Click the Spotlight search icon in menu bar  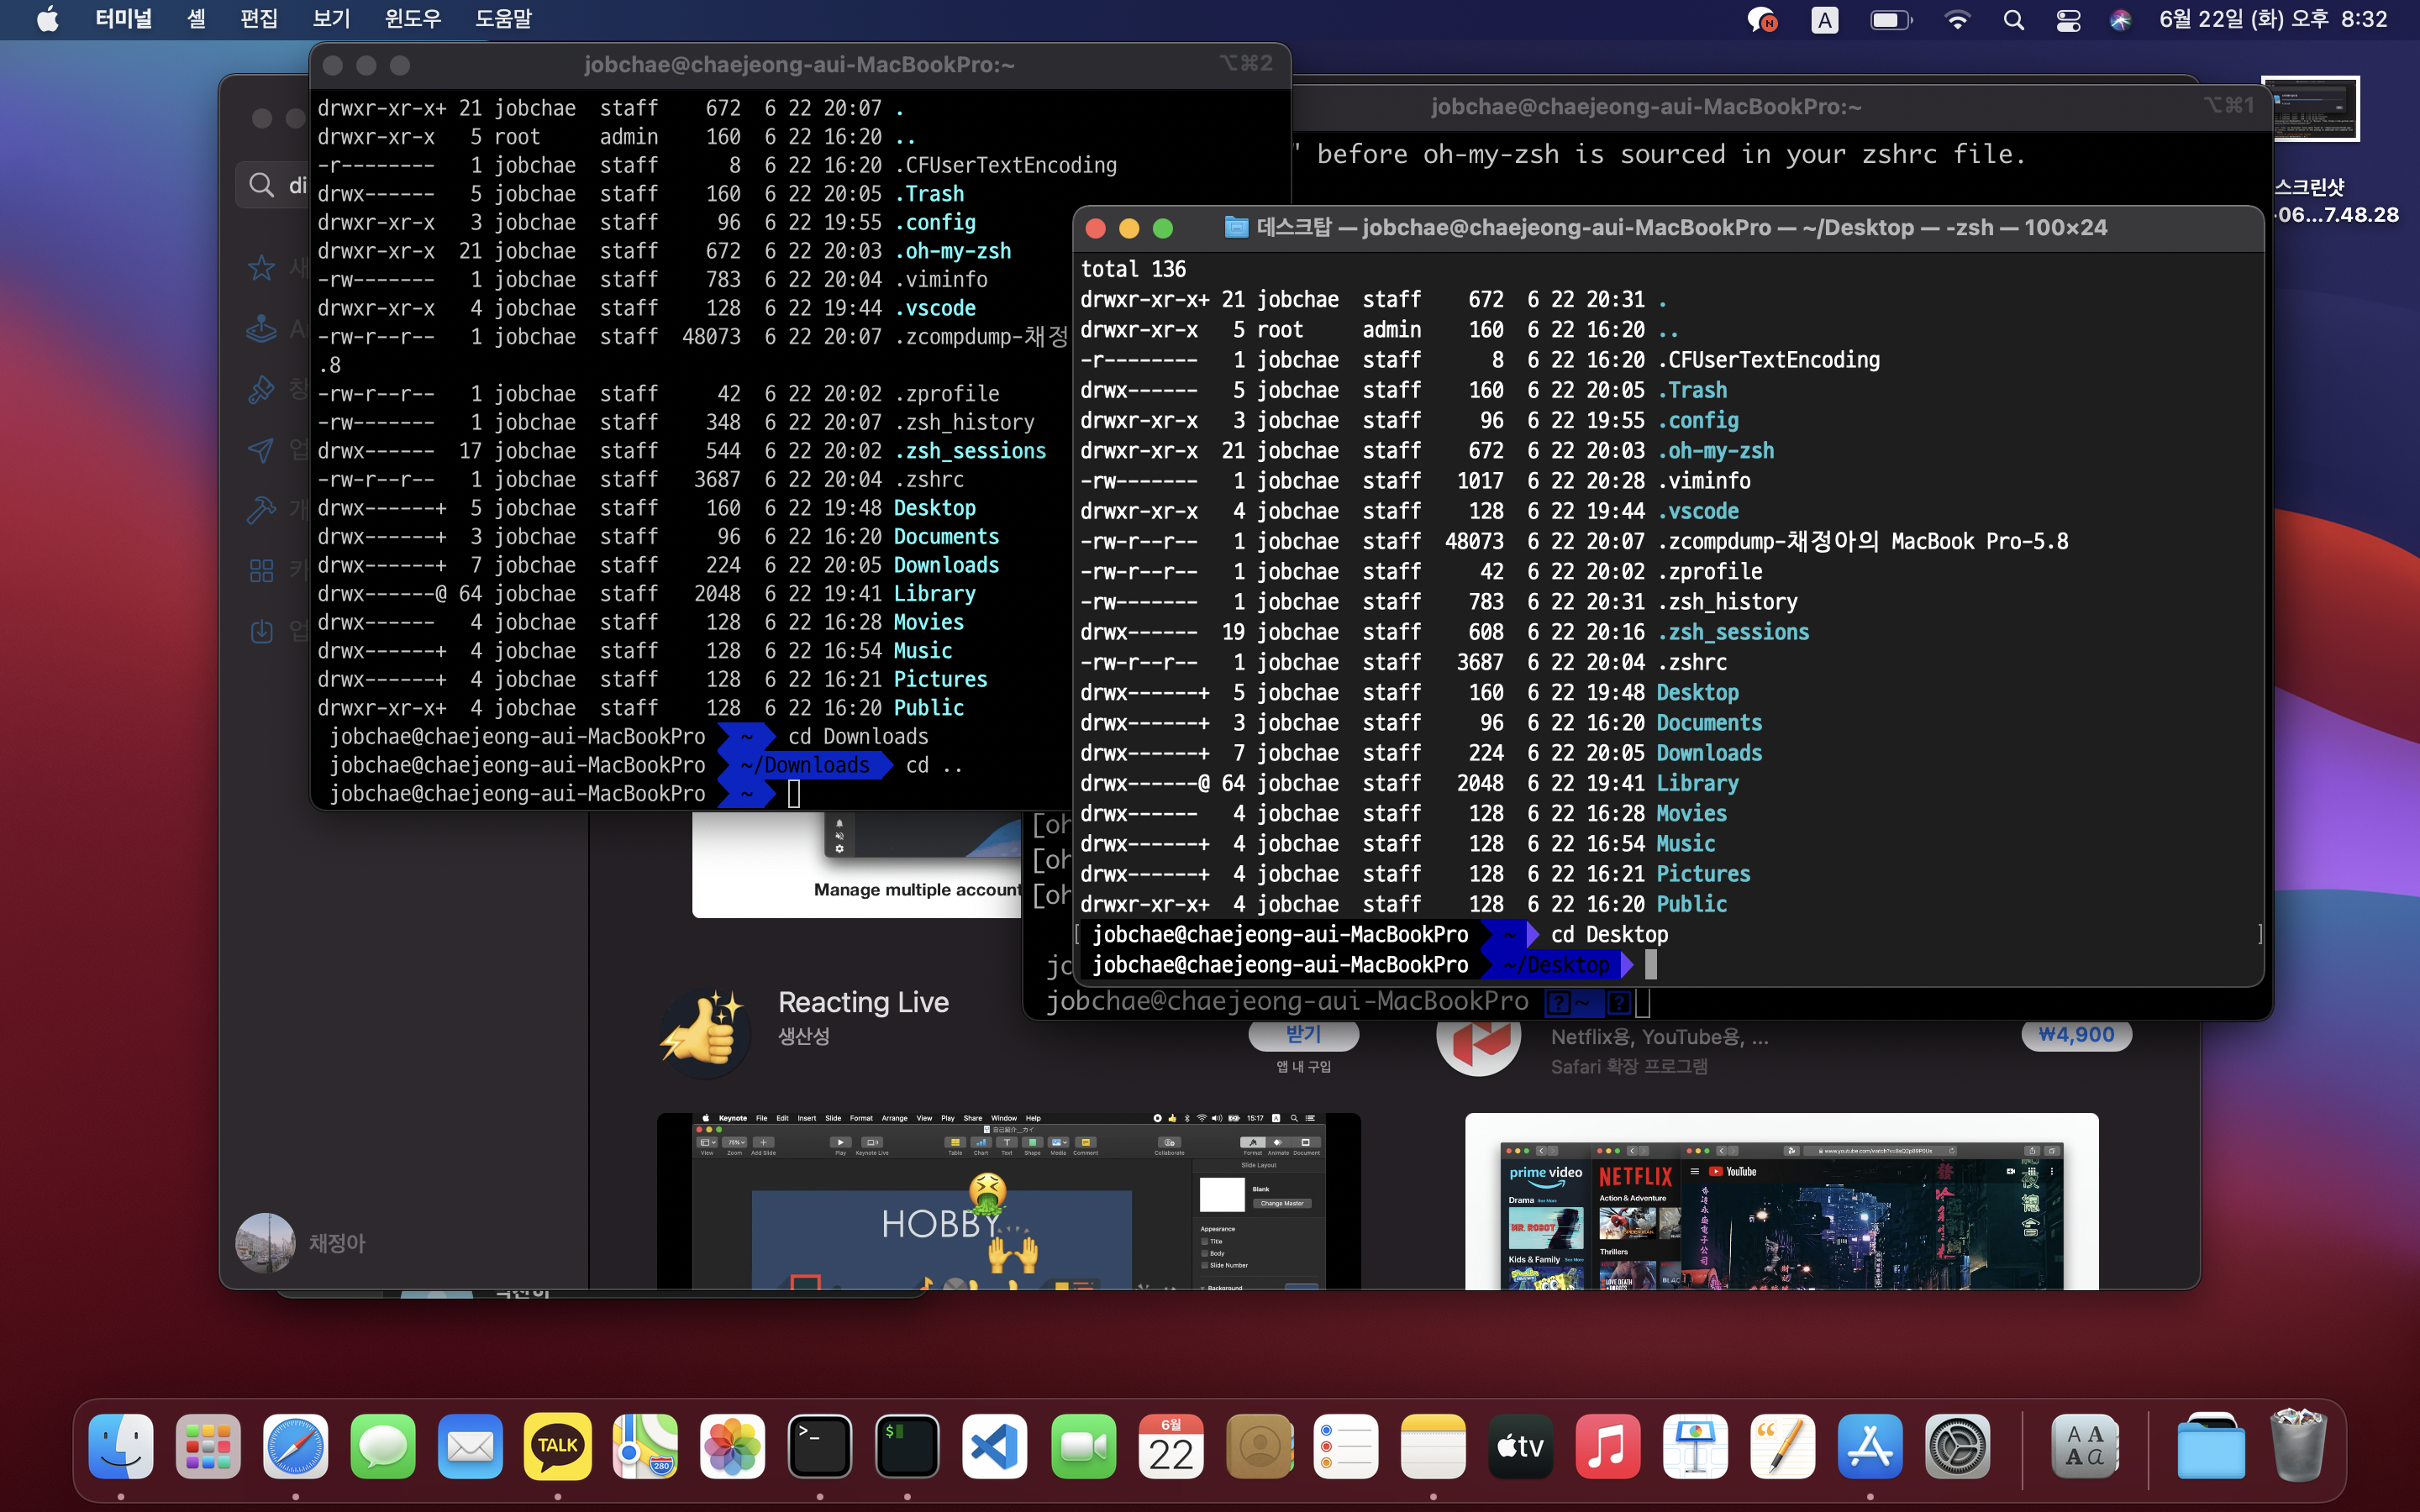[2014, 20]
